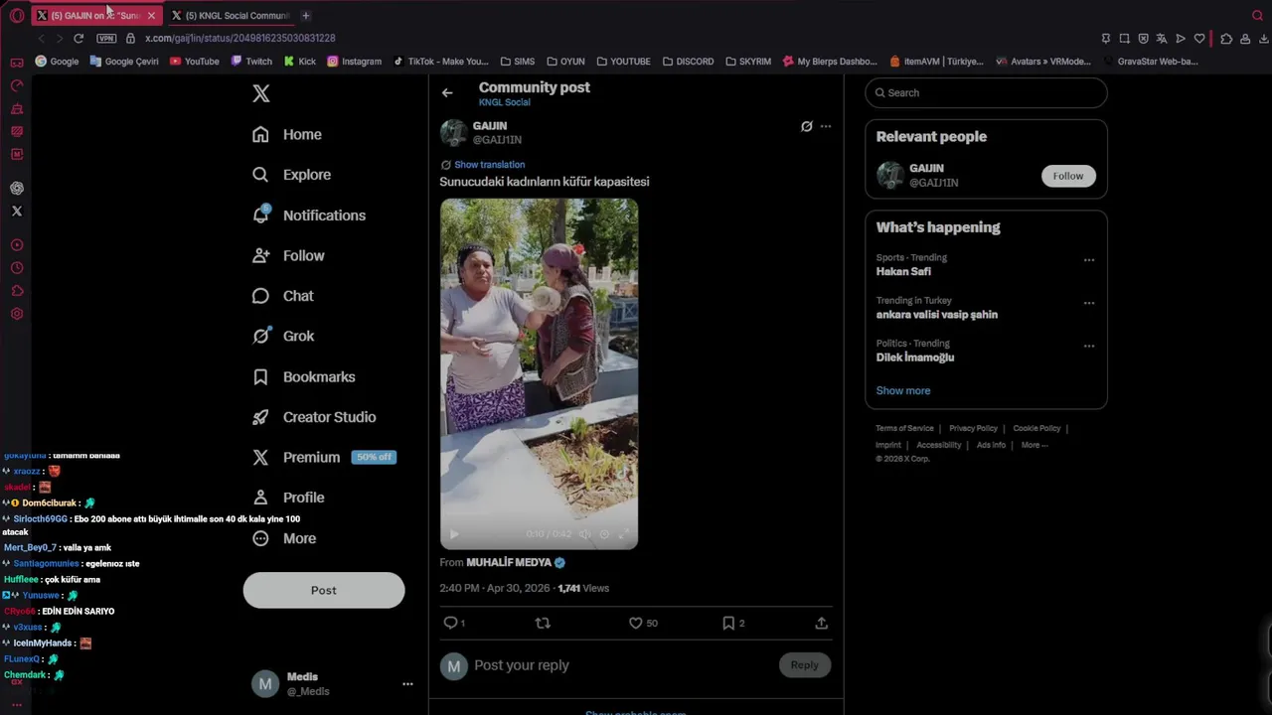Click Show more under What's happening

(903, 391)
